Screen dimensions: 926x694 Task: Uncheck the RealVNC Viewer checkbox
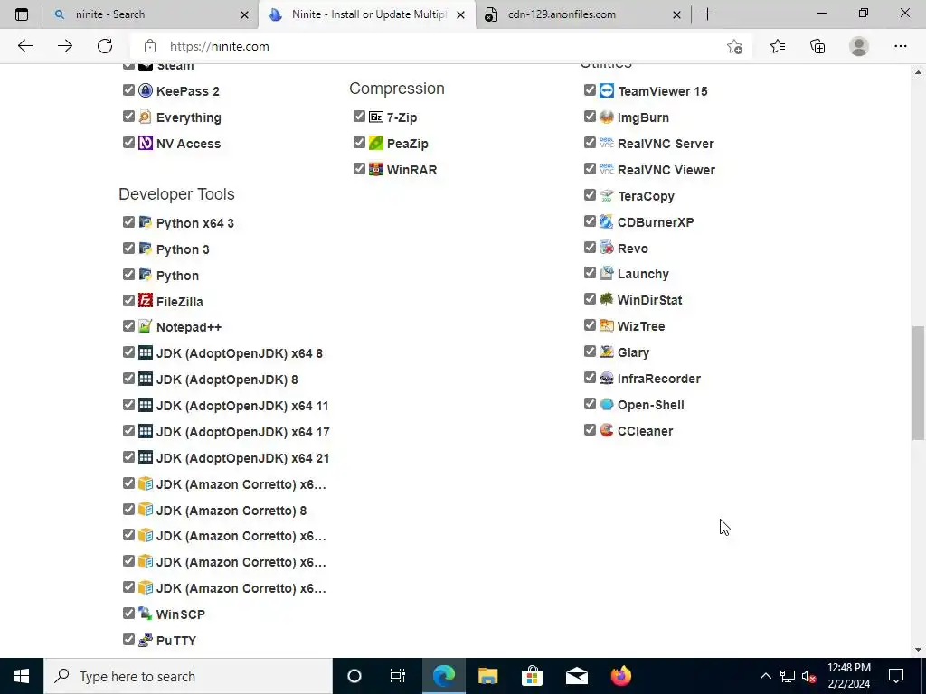pos(590,168)
